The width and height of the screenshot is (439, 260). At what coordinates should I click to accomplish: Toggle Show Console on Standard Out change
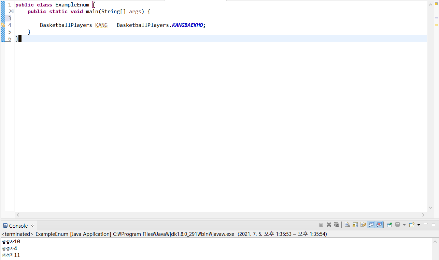pyautogui.click(x=371, y=225)
